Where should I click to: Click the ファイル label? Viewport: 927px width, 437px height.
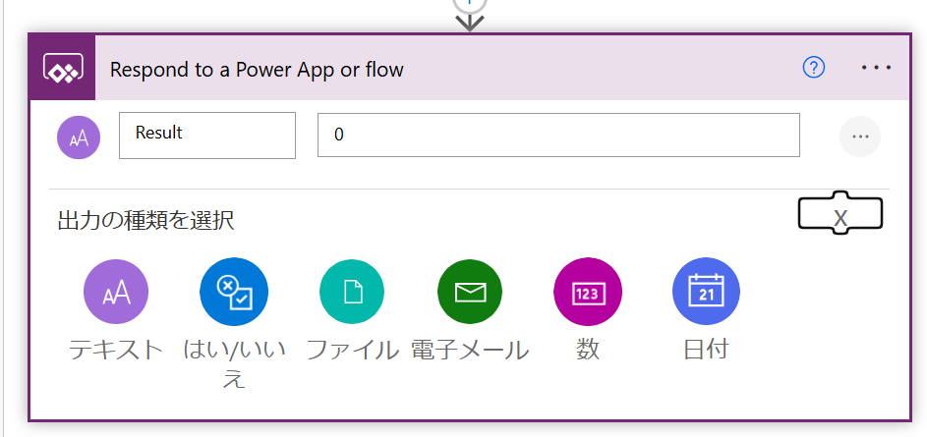[x=352, y=351]
